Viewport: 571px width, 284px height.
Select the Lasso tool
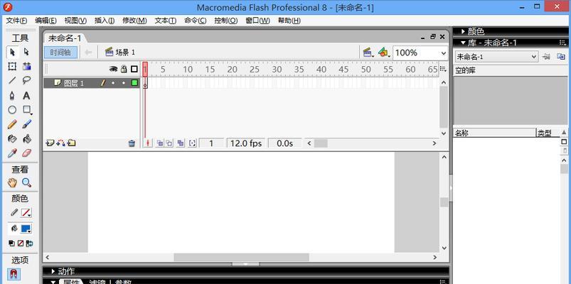[x=26, y=80]
